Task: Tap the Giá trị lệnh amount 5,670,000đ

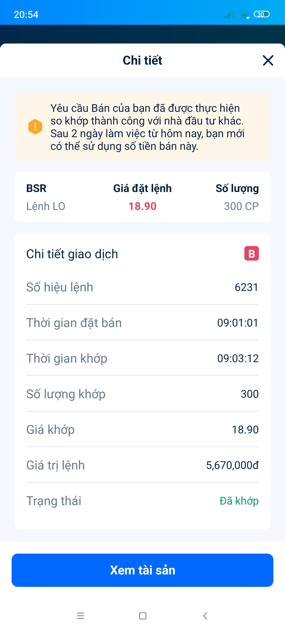Action: [232, 465]
